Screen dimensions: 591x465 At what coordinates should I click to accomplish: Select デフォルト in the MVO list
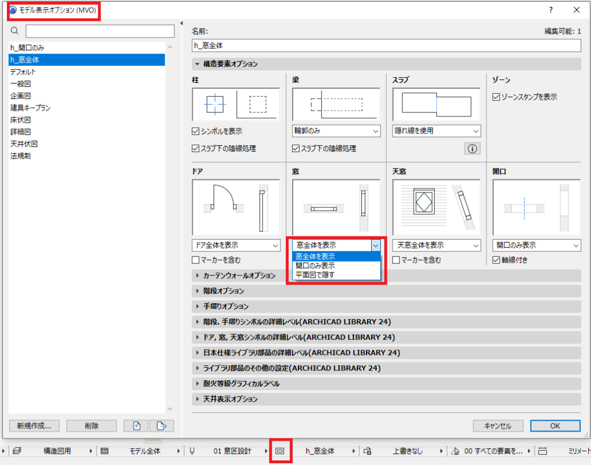[87, 72]
